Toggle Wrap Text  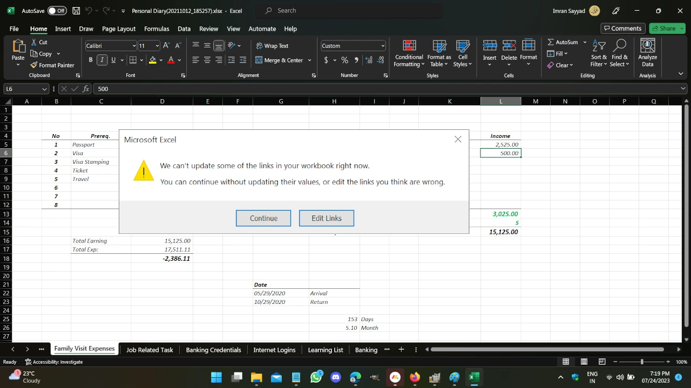click(273, 46)
